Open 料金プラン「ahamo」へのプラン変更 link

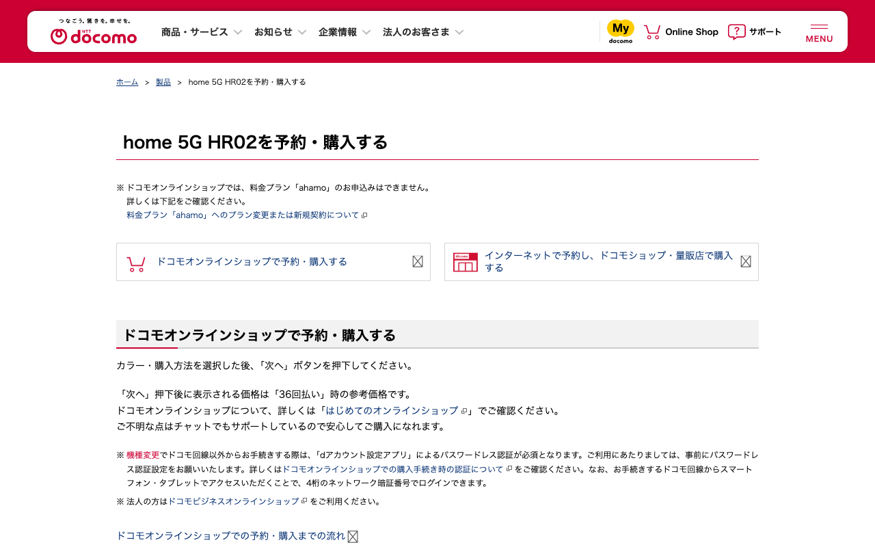coord(243,215)
